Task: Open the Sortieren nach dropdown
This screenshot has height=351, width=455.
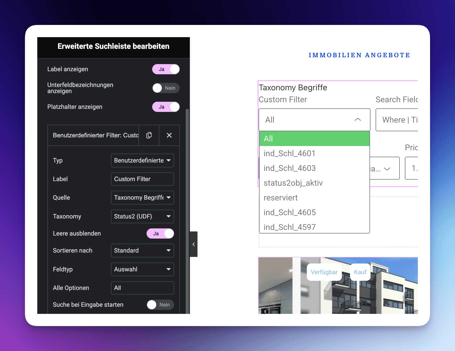Action: click(142, 251)
